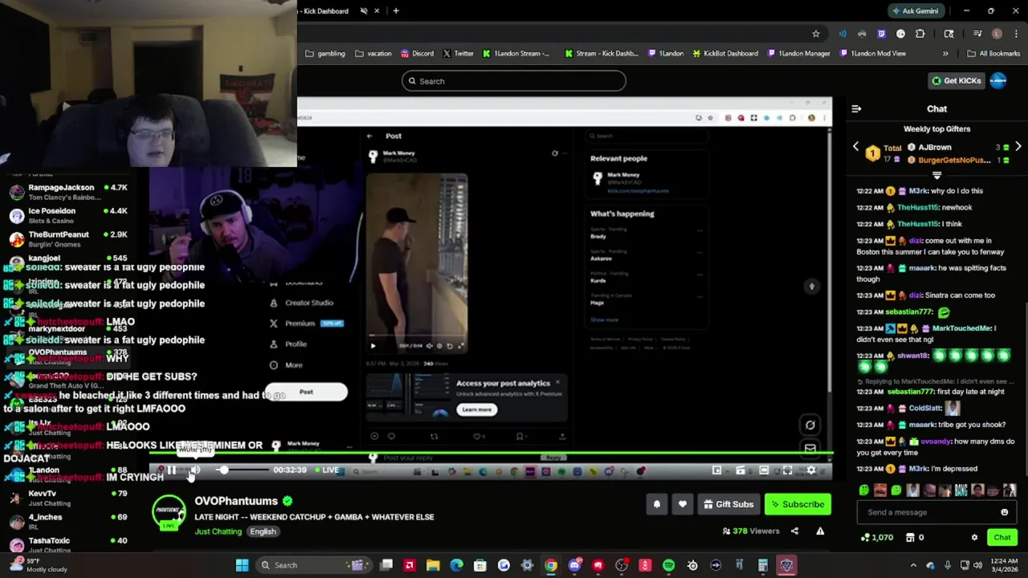Open the vacation bookmarks folder
The width and height of the screenshot is (1028, 578).
pyautogui.click(x=373, y=54)
